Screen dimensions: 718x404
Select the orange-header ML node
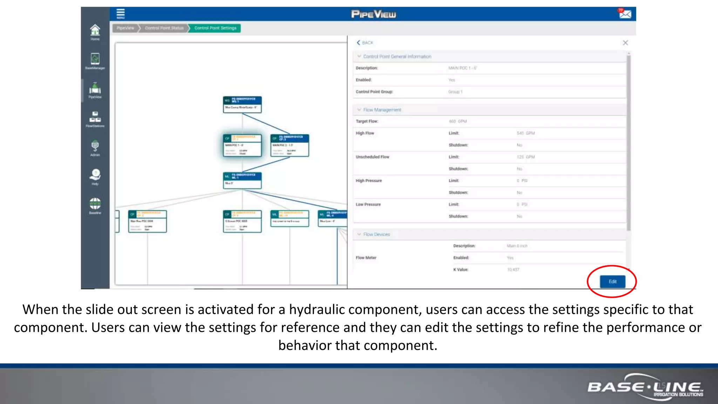pyautogui.click(x=290, y=218)
